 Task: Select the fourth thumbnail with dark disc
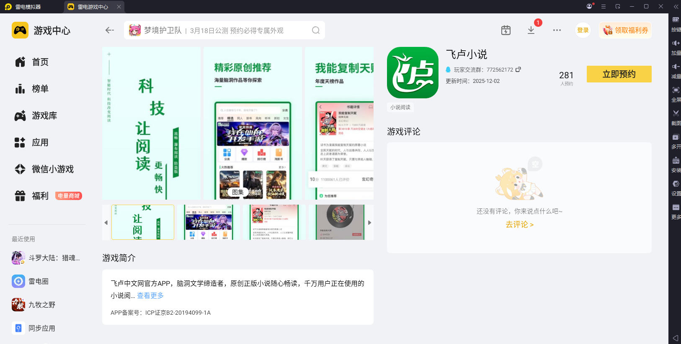[340, 222]
